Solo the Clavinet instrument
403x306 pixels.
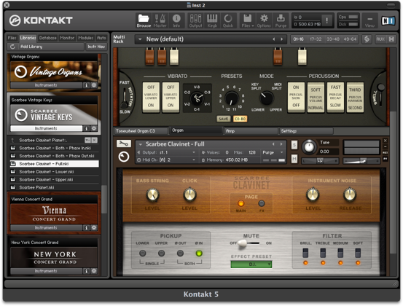[x=294, y=145]
